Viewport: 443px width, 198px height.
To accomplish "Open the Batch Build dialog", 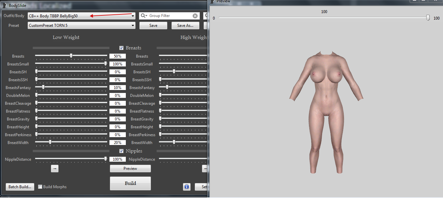I will tap(20, 187).
